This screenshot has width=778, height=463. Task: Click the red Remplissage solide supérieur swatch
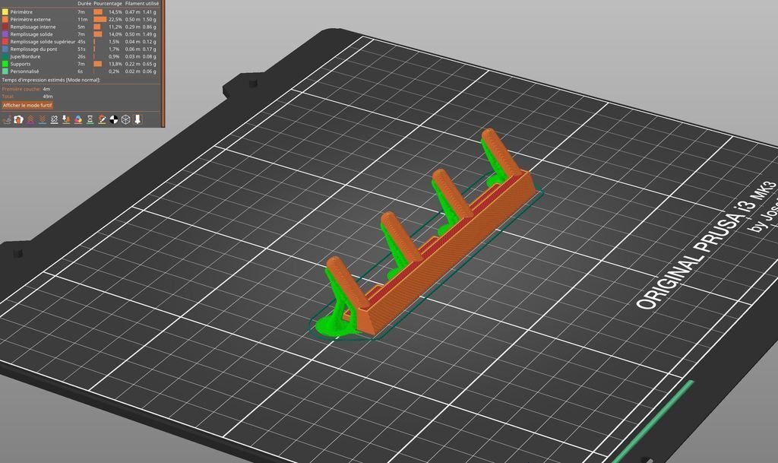tap(5, 42)
